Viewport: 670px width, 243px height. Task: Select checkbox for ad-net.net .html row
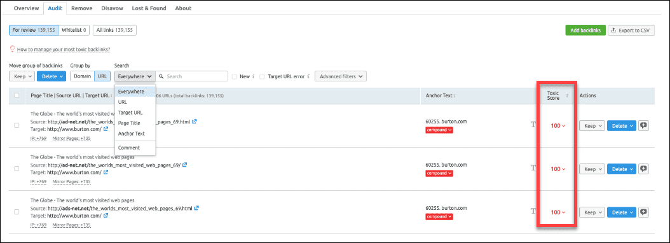point(17,125)
